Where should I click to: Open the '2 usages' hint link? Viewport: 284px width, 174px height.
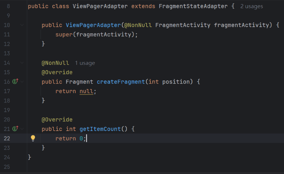pyautogui.click(x=252, y=6)
